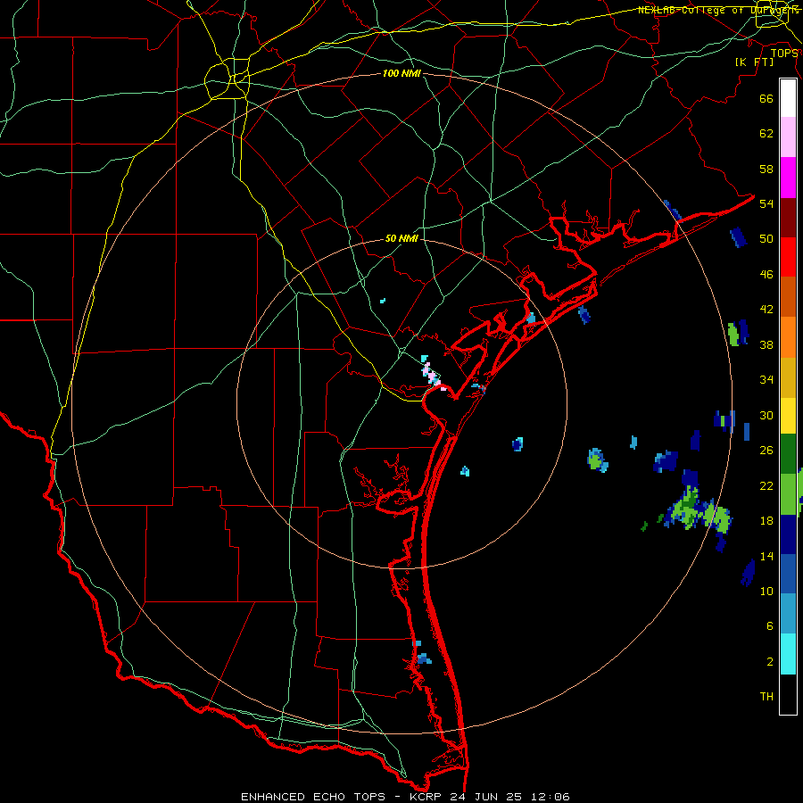Click the white swatch on the tops scale
The width and height of the screenshot is (803, 803).
788,98
